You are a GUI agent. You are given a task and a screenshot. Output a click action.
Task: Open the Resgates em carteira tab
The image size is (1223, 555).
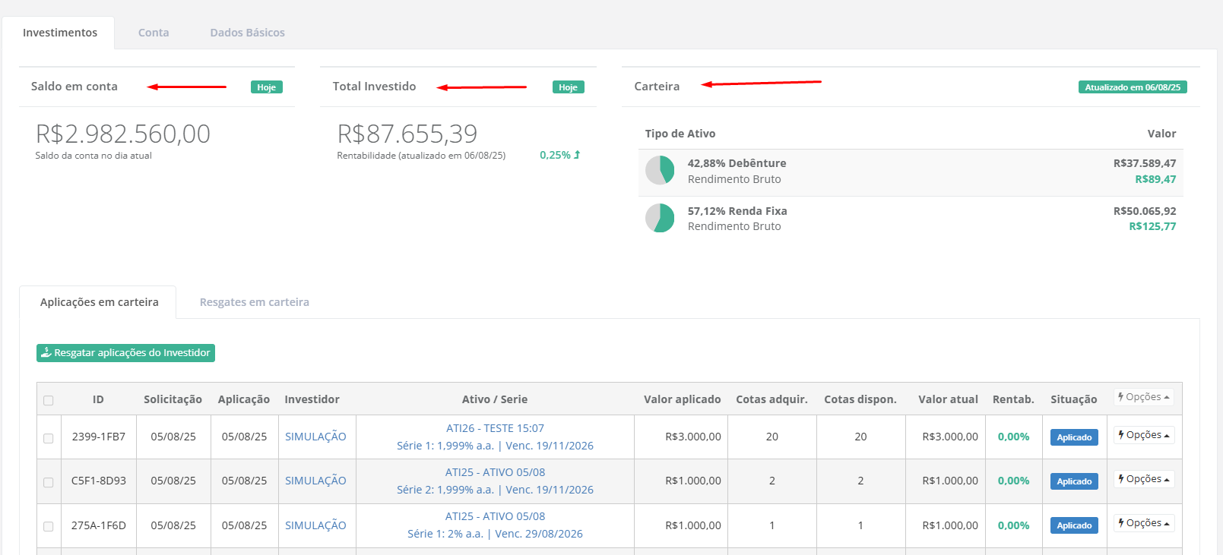tap(254, 302)
